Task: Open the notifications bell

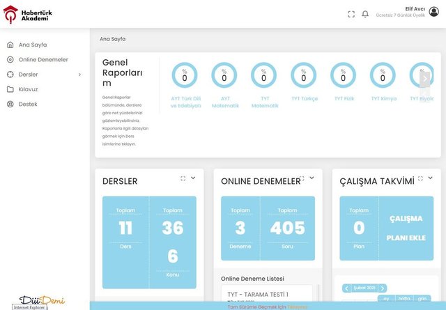Action: pos(365,14)
